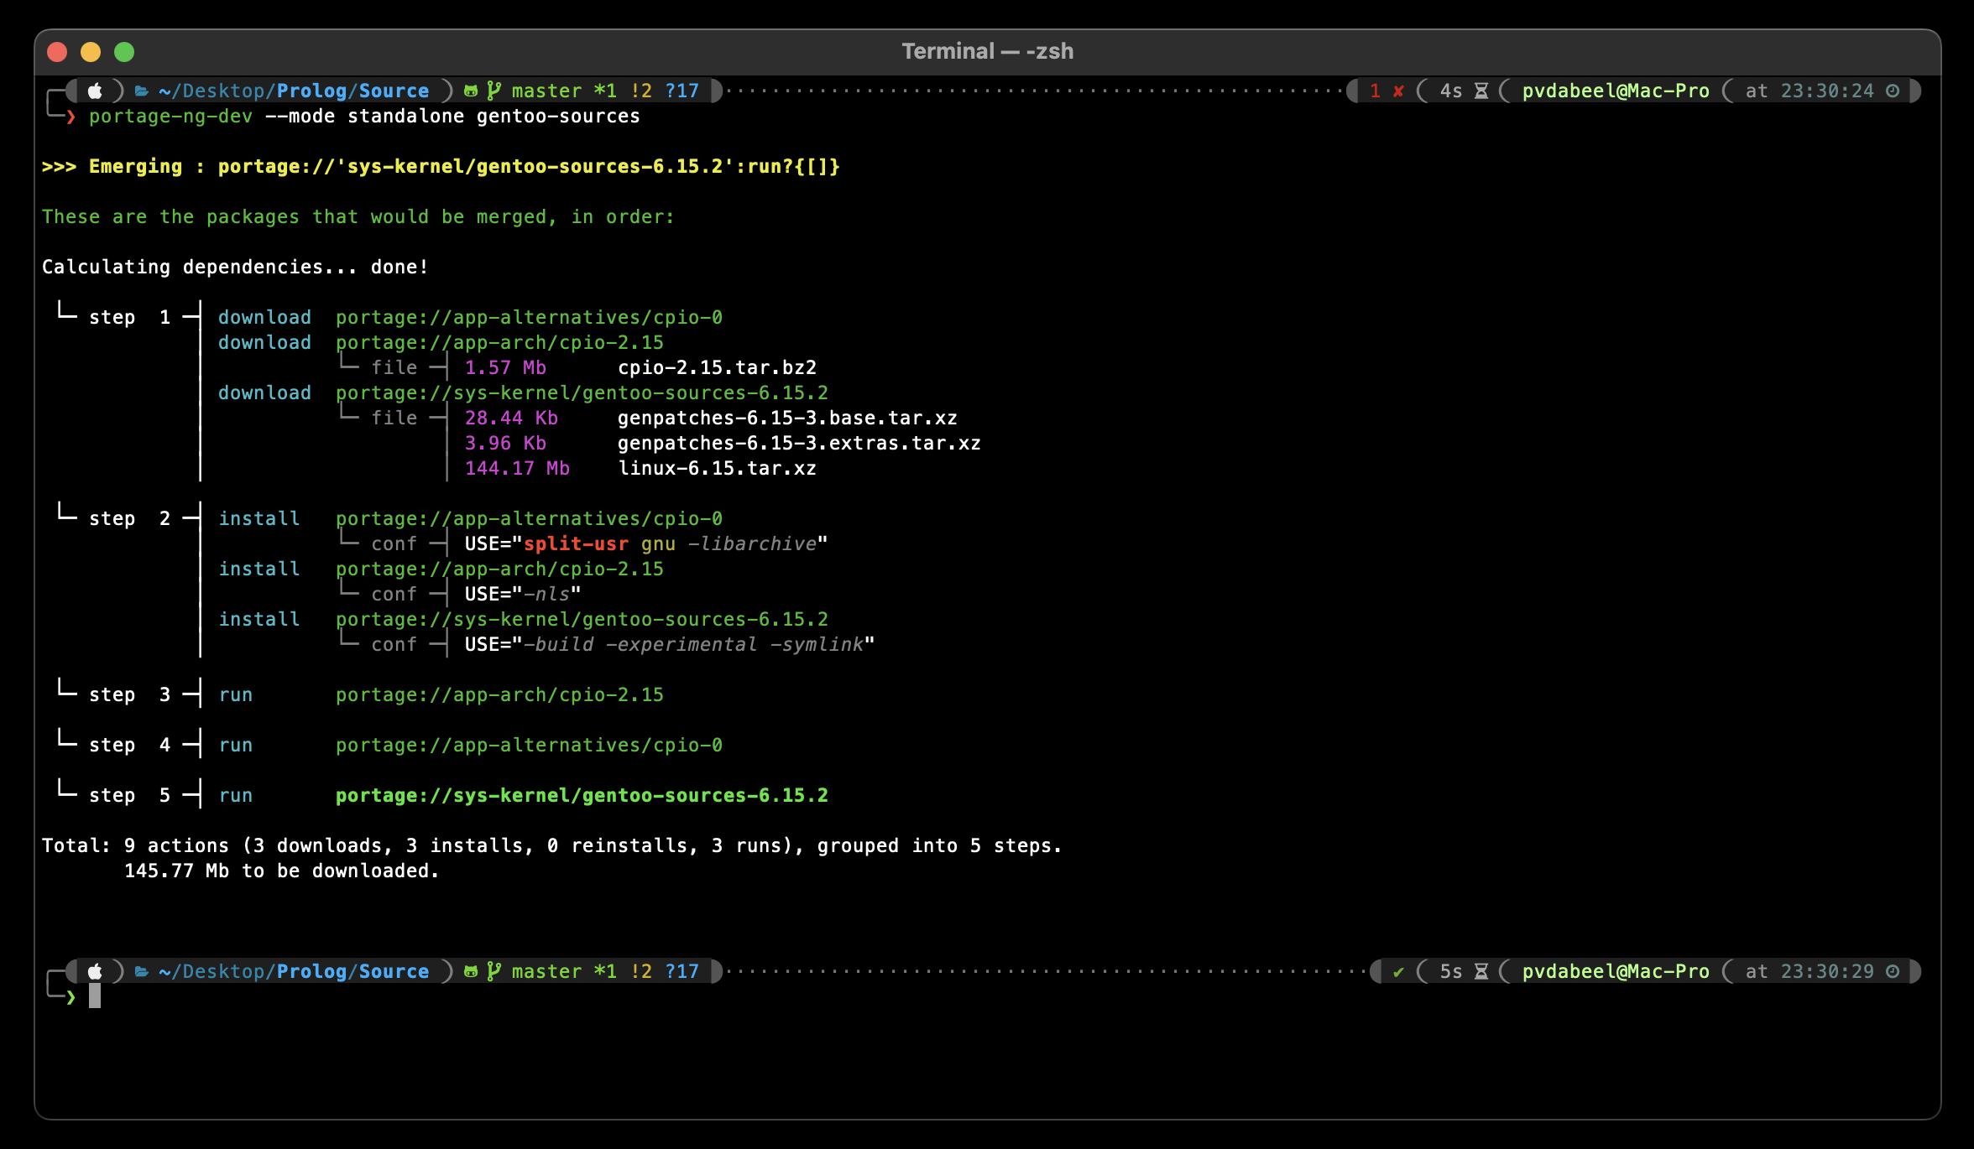Click the cursor at the bottom prompt
Screen dimensions: 1974x1149
pos(95,996)
